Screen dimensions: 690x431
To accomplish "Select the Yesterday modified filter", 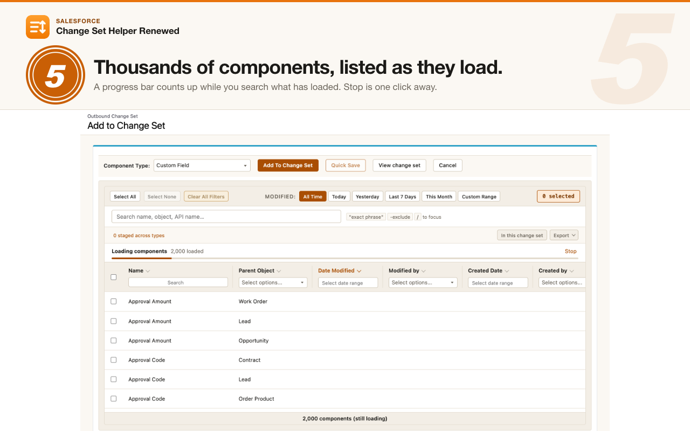I will click(368, 197).
